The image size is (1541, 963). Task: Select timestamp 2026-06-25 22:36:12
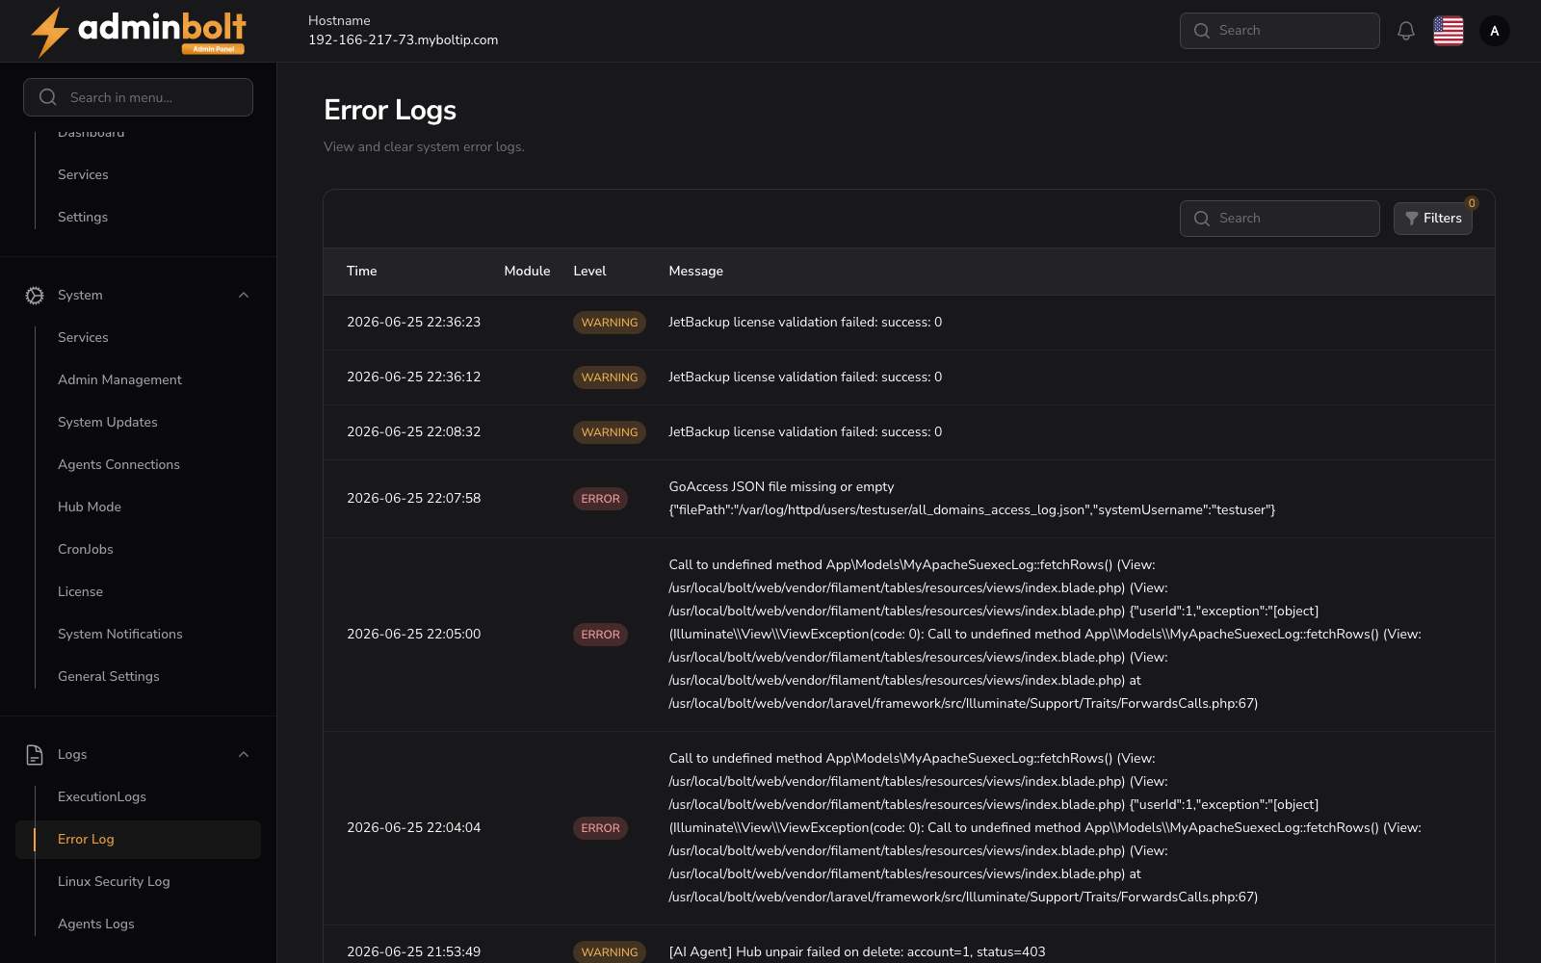point(414,377)
